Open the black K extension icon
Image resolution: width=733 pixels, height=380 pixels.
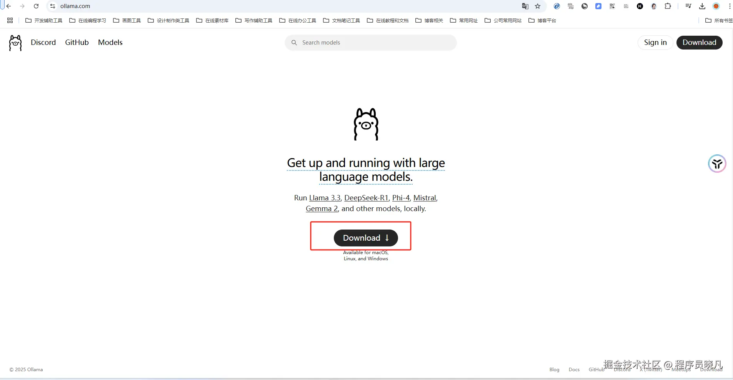640,6
